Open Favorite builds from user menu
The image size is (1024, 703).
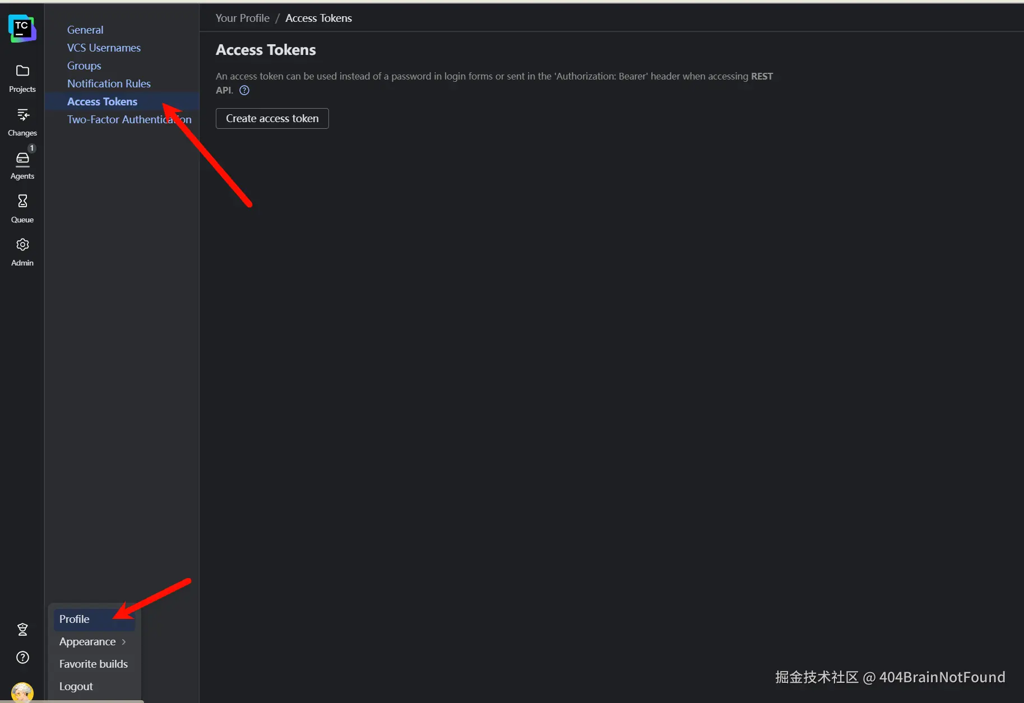point(94,664)
